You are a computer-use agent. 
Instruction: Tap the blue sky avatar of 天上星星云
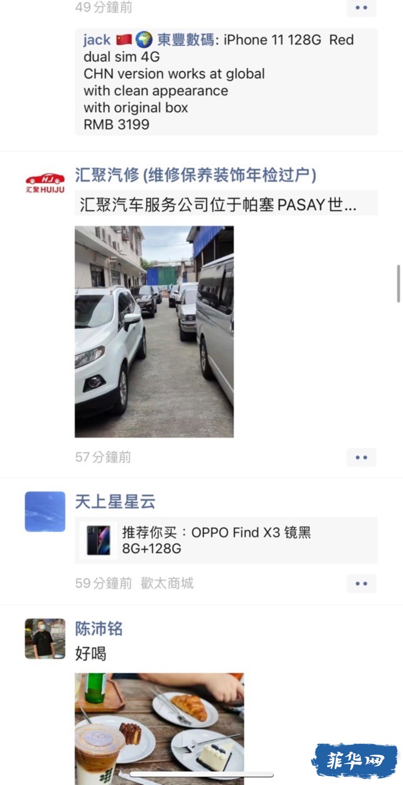tap(45, 511)
